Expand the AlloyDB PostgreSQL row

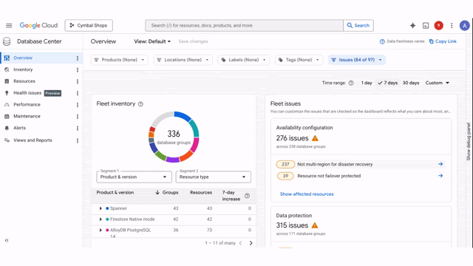(x=101, y=230)
